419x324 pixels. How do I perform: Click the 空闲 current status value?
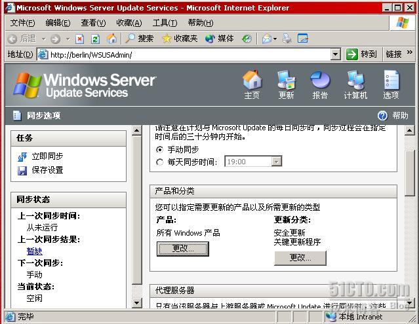(x=35, y=298)
